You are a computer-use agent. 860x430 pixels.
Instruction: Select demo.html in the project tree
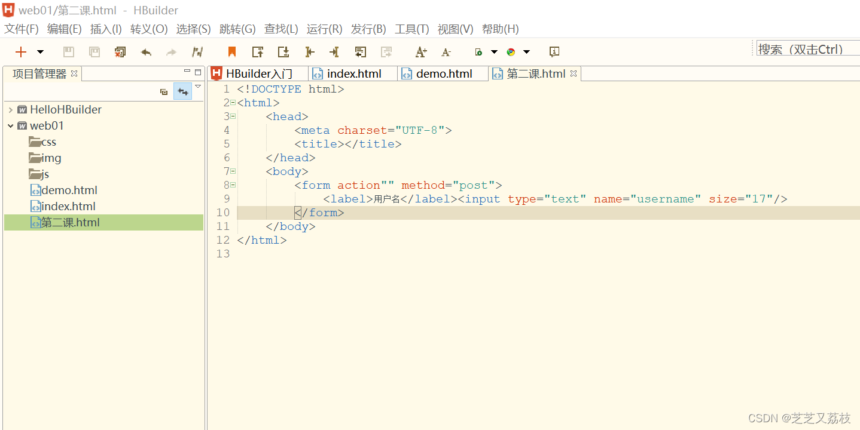pyautogui.click(x=63, y=190)
